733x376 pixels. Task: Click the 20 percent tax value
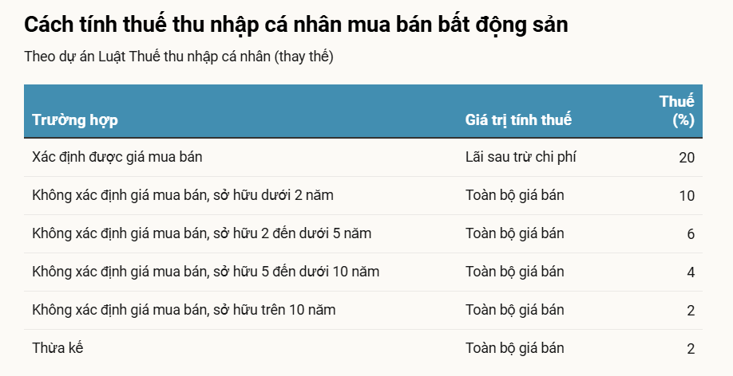[x=687, y=158]
